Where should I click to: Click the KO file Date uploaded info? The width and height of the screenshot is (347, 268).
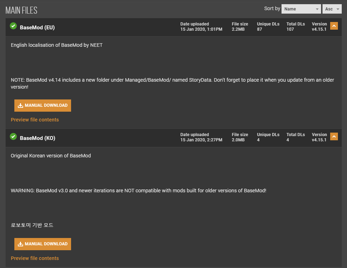click(x=201, y=137)
